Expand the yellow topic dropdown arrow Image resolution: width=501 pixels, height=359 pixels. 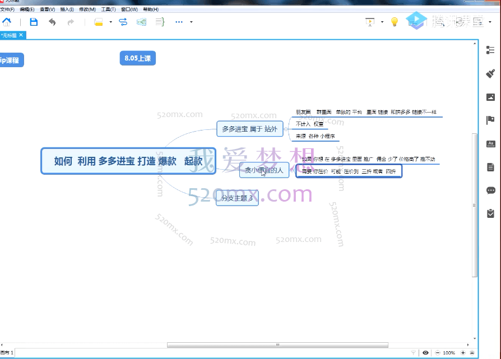click(x=111, y=22)
